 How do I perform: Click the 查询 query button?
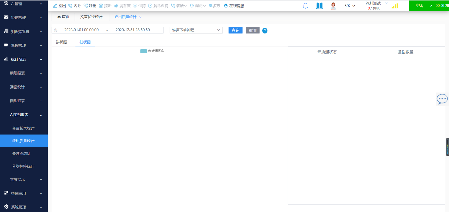(x=236, y=30)
